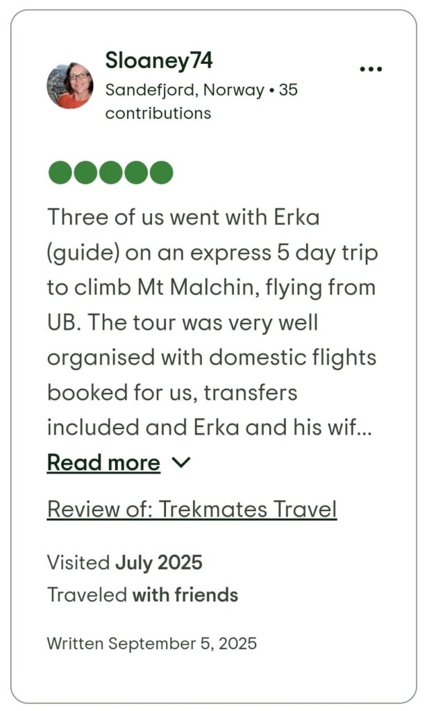The image size is (427, 711).
Task: Open the three-dot more options menu
Action: point(371,69)
